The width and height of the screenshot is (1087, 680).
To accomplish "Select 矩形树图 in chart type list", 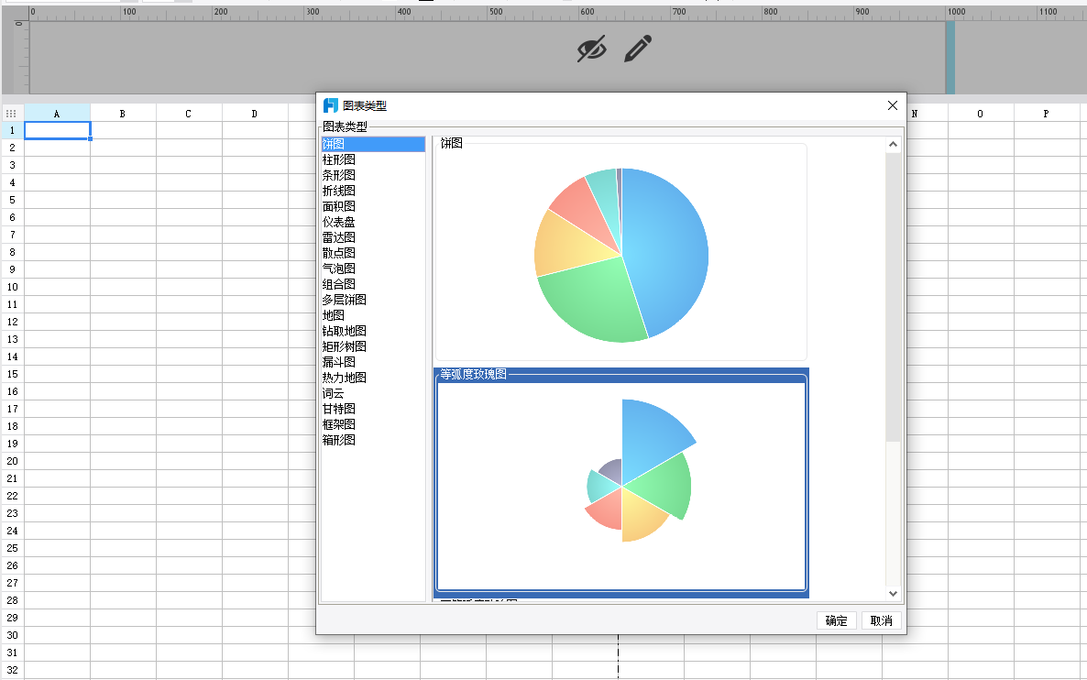I will (x=373, y=346).
